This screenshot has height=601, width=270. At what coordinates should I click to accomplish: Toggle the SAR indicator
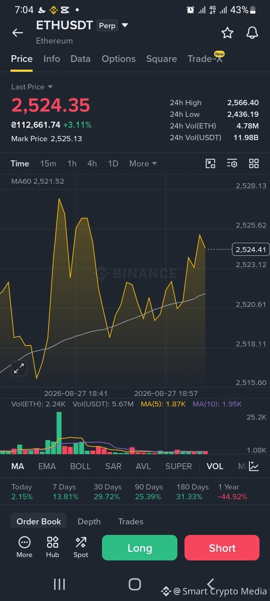point(113,466)
